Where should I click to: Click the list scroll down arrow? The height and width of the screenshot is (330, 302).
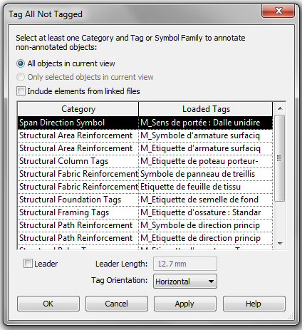click(280, 244)
